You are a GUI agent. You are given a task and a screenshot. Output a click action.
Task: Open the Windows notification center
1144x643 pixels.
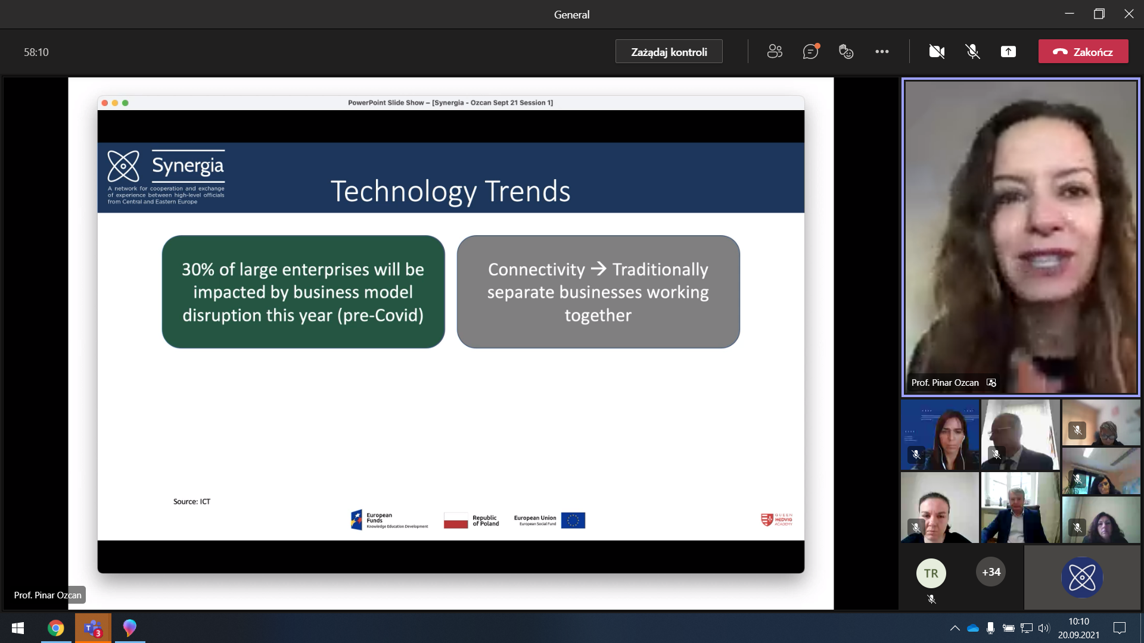point(1120,628)
